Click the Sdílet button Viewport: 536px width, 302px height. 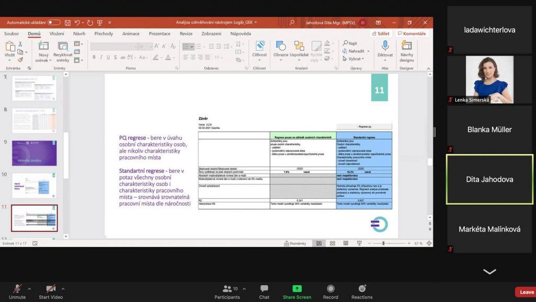point(381,33)
